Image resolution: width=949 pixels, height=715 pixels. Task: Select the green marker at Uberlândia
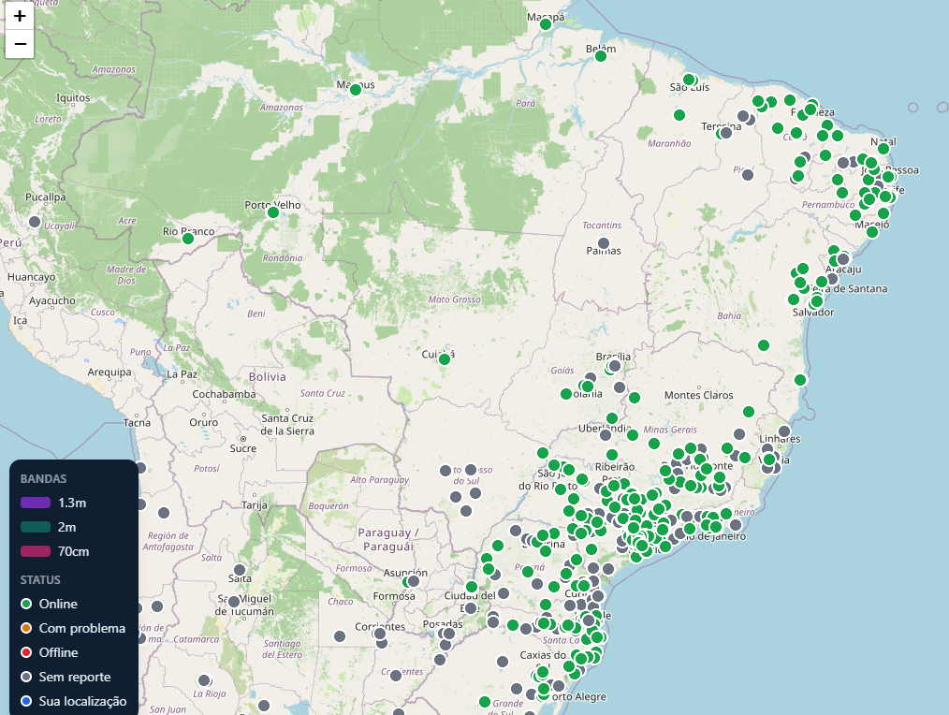[x=612, y=418]
